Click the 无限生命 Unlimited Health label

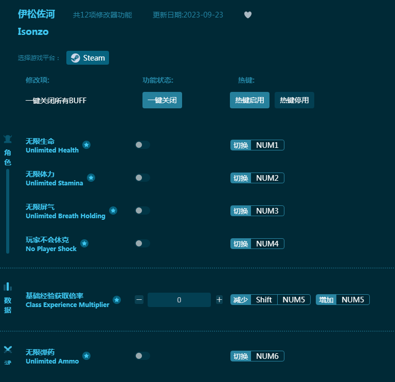point(52,145)
